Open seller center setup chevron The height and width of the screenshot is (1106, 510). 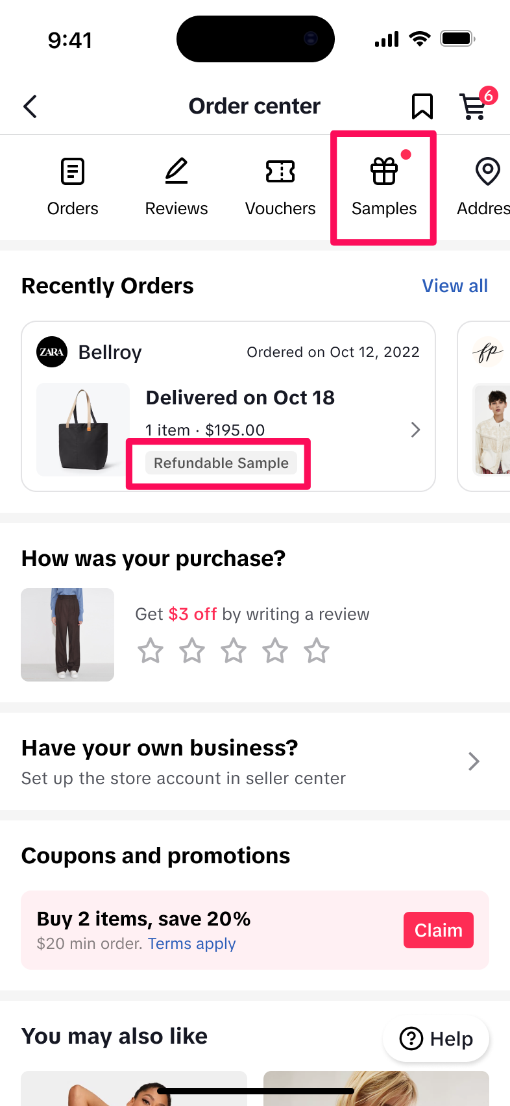pos(474,761)
